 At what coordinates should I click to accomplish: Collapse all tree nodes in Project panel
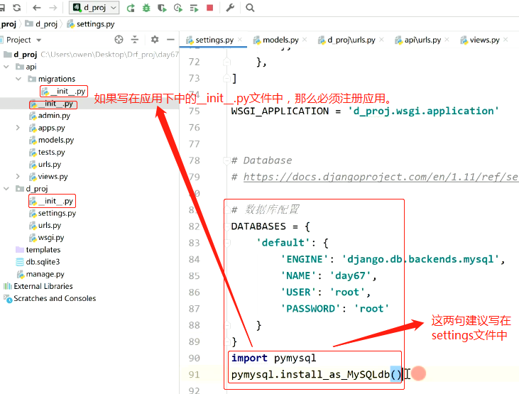[x=135, y=40]
